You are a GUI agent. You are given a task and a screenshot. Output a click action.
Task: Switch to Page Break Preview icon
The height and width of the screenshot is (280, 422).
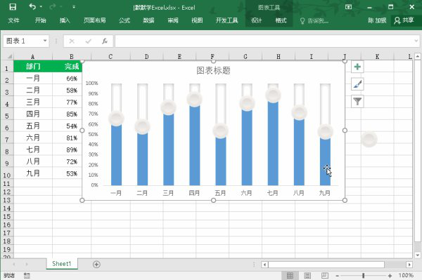(x=324, y=275)
